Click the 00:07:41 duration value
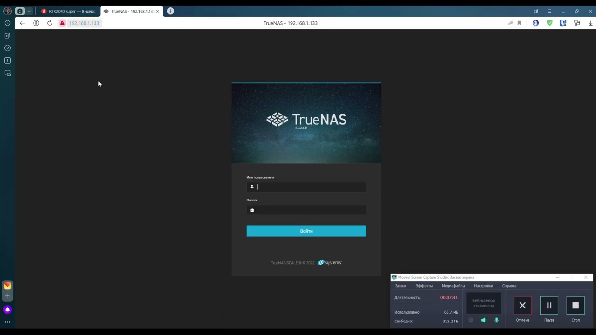The image size is (596, 335). [449, 297]
